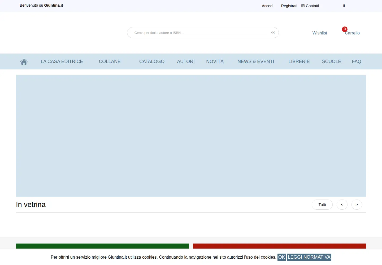Open the shopping cart item counter badge

point(345,29)
